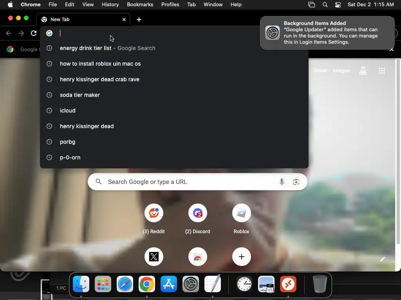401x300 pixels.
Task: Open Launchpad from the Dock
Action: pyautogui.click(x=103, y=284)
